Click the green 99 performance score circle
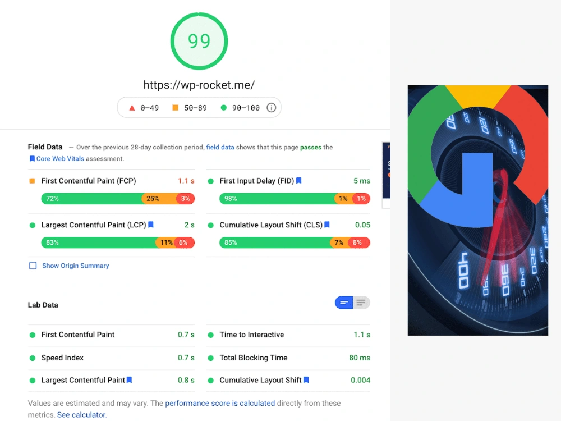Image resolution: width=561 pixels, height=421 pixels. 199,41
